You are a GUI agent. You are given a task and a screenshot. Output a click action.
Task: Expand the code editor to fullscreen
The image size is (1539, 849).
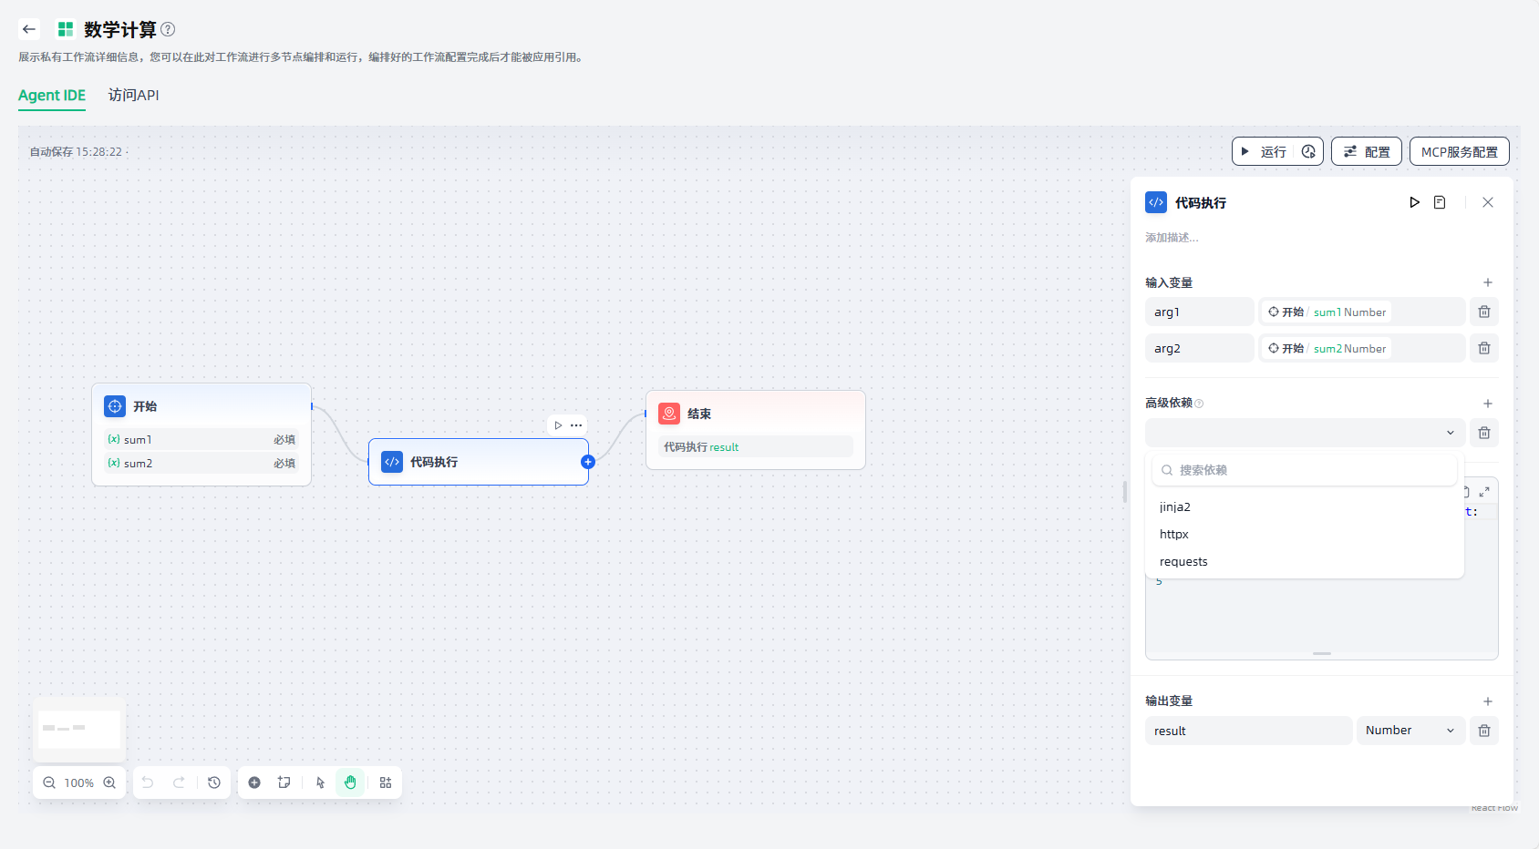coord(1483,492)
